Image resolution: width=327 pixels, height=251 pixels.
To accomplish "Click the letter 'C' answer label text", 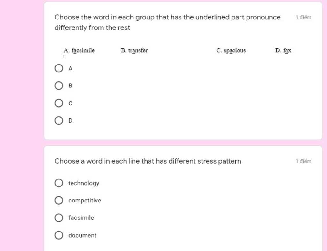I will tap(71, 103).
